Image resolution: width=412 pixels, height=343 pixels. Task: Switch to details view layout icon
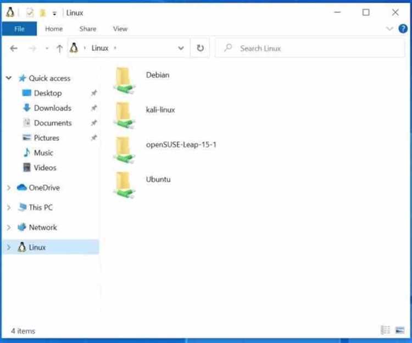click(x=386, y=330)
